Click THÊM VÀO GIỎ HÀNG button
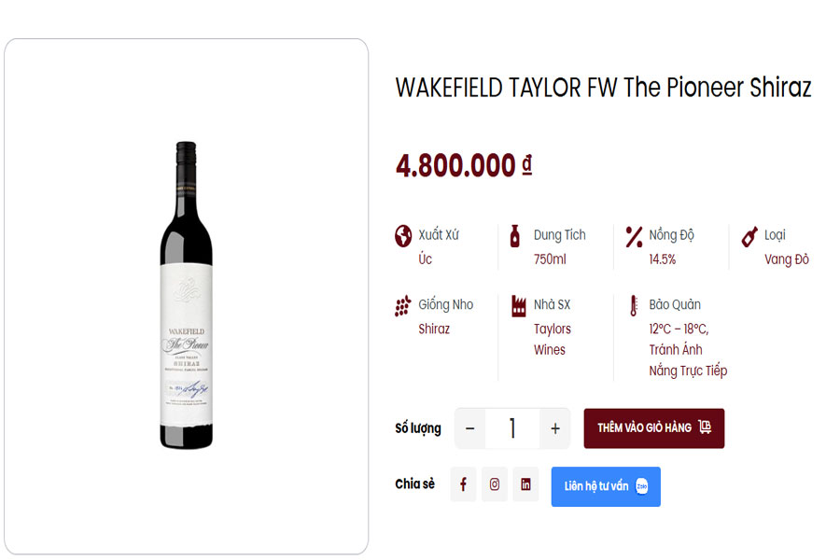The image size is (840, 560). tap(653, 427)
